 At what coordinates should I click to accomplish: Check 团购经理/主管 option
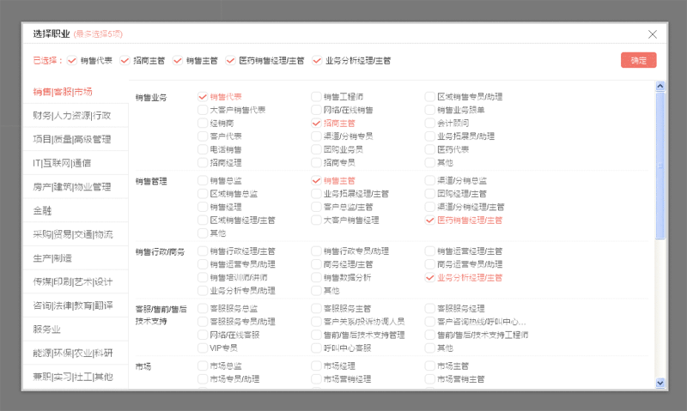click(x=430, y=193)
